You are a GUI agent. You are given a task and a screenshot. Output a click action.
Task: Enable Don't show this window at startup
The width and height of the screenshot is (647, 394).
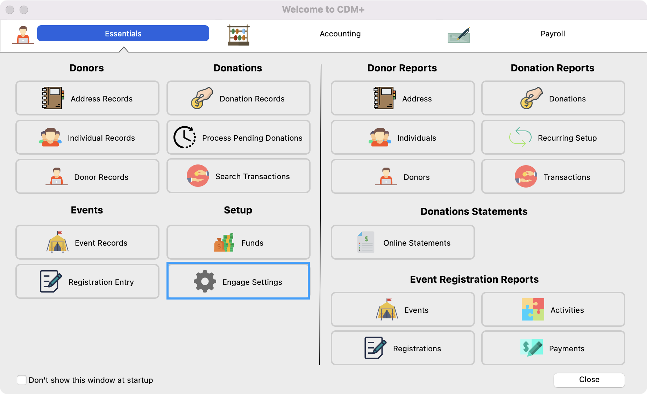click(22, 380)
